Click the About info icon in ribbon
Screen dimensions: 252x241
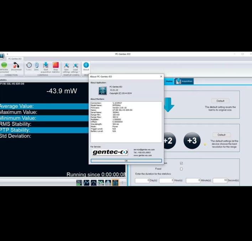tap(86, 65)
